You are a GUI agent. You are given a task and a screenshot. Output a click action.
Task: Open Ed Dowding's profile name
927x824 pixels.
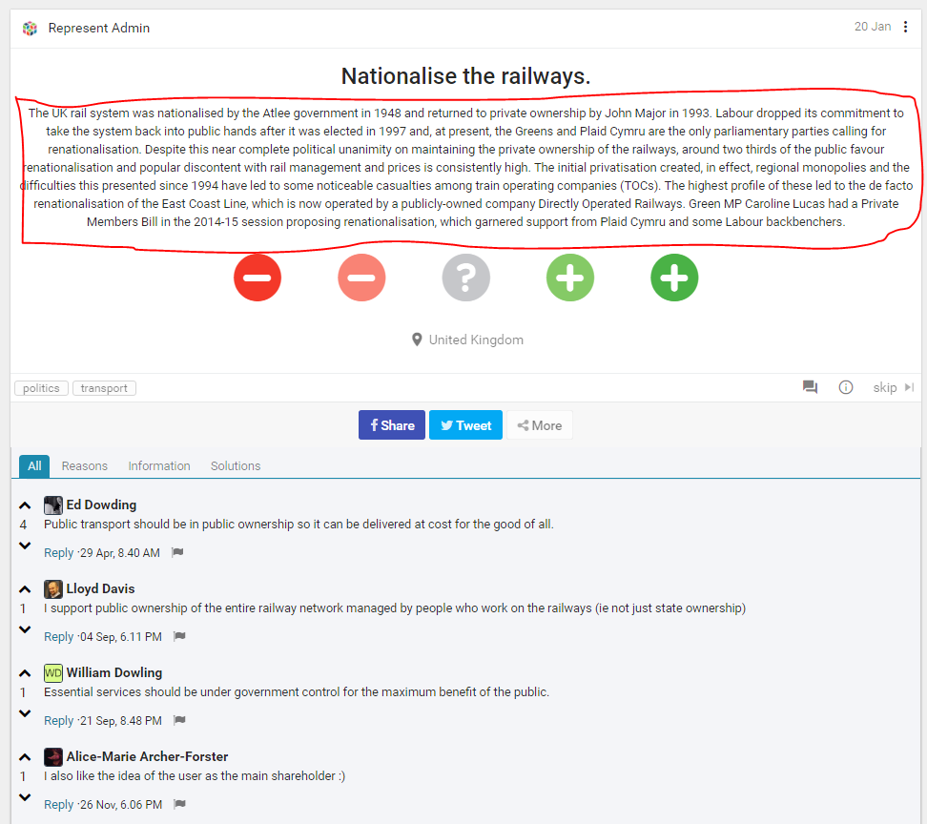[x=101, y=505]
